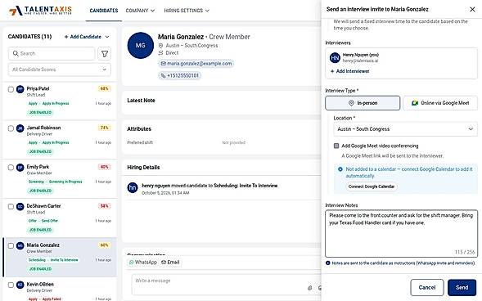Check the DeShawn Carter row checkbox
The height and width of the screenshot is (301, 482).
coord(11,206)
